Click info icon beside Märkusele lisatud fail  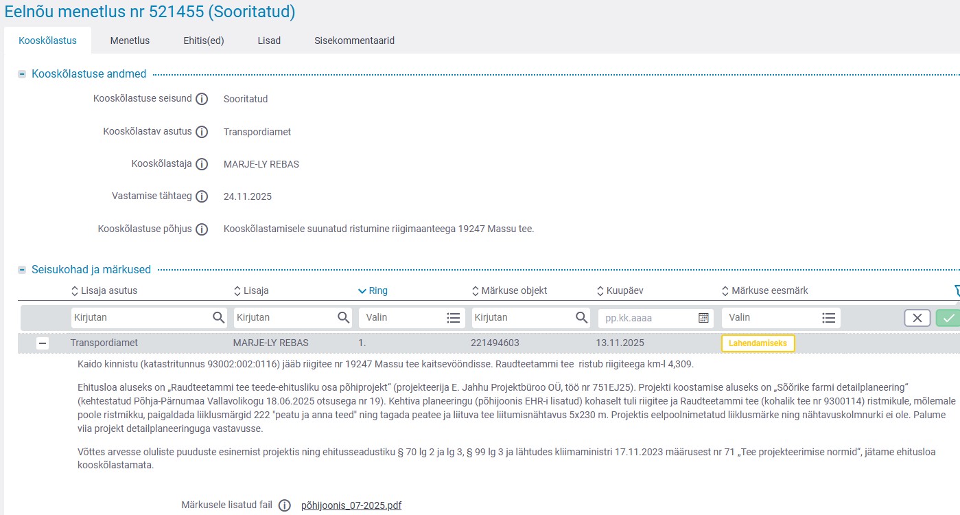click(x=285, y=505)
